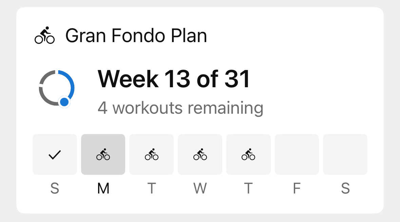Tap Thursday's cycling workout icon
Screen dimensions: 400x222
coord(248,154)
